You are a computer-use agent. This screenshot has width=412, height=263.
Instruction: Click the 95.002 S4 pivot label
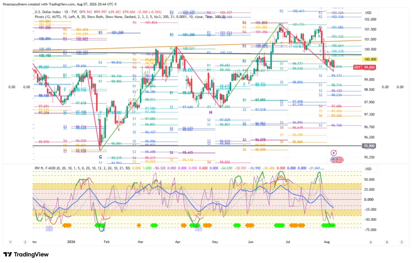tap(225, 162)
